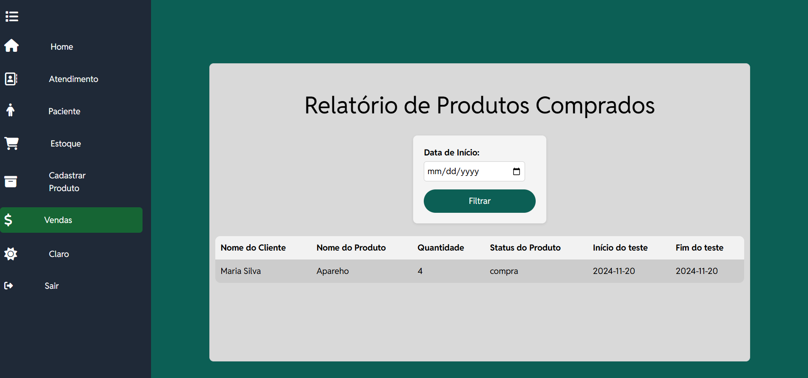Select the Estoque menu item
Image resolution: width=808 pixels, height=378 pixels.
[x=66, y=144]
